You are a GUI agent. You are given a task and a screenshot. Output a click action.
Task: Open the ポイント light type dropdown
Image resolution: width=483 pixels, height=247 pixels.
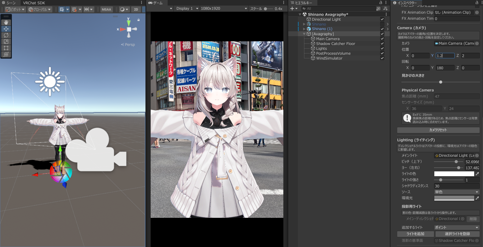click(457, 228)
